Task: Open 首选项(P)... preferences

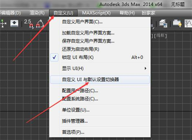Action: [x=100, y=132]
